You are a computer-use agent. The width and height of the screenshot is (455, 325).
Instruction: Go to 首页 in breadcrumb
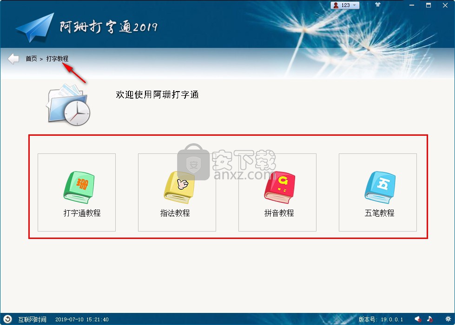coord(31,59)
